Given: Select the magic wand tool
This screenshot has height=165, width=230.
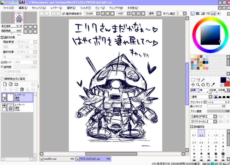Looking at the screenshot, I should tap(203, 80).
